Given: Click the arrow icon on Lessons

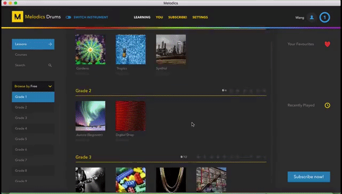Looking at the screenshot, I should [x=50, y=44].
